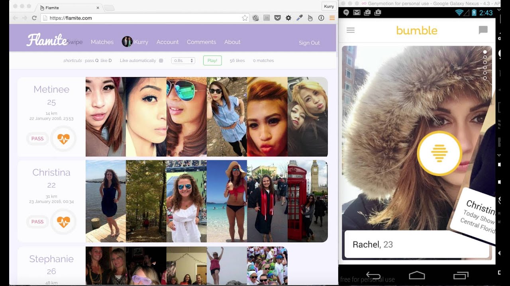Go forward in Chrome browser
The width and height of the screenshot is (510, 286).
(x=25, y=18)
